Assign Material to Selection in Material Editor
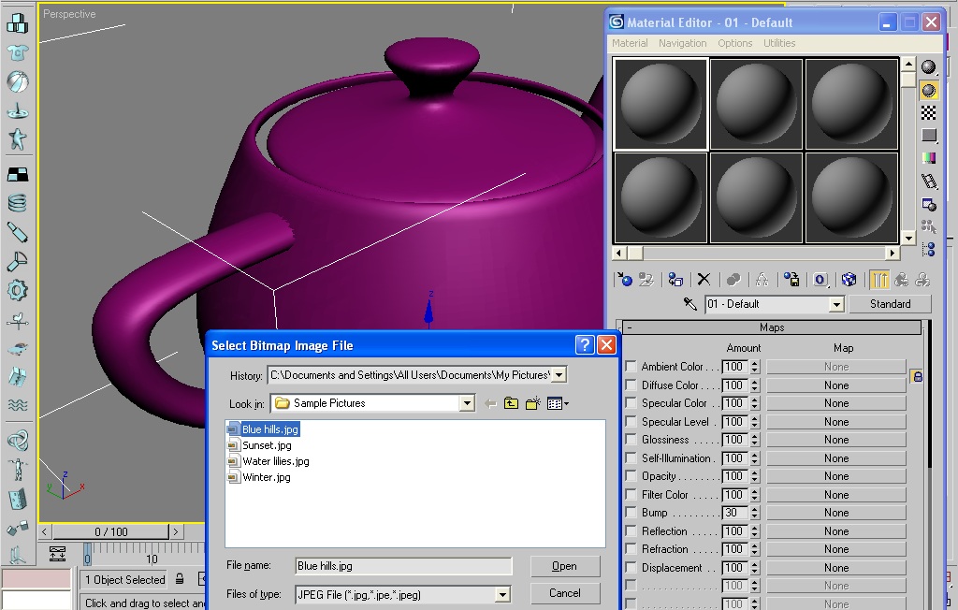Screen dimensions: 958x610 tap(675, 279)
